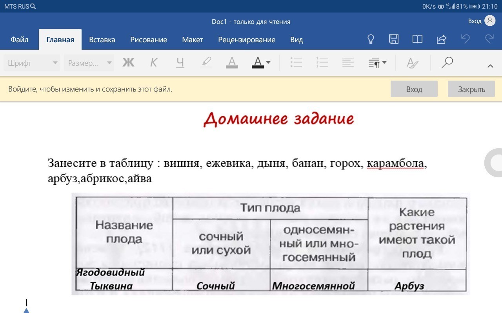Toggle underline formatting (Ч)
The image size is (502, 313).
click(x=180, y=63)
